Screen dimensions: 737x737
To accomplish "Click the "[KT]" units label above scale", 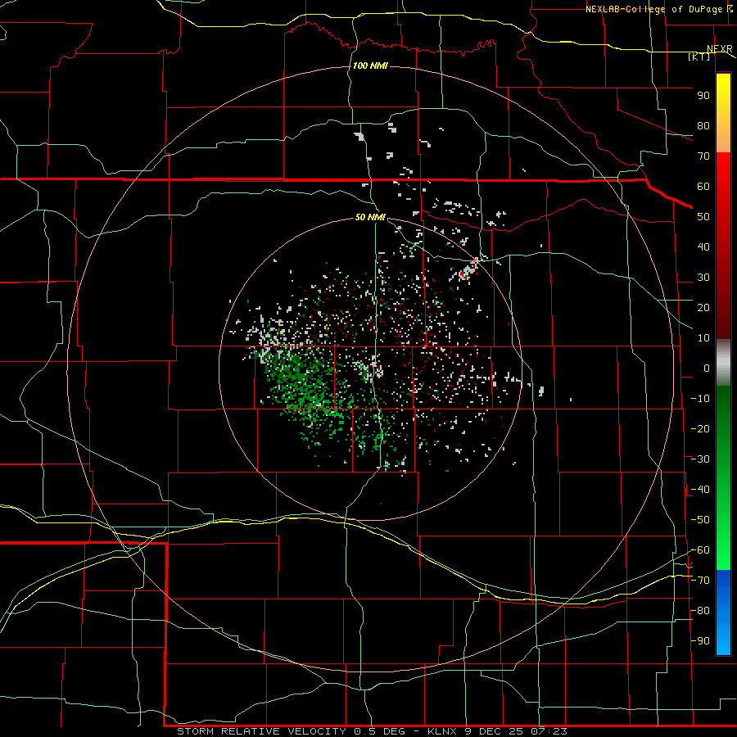I will point(699,57).
